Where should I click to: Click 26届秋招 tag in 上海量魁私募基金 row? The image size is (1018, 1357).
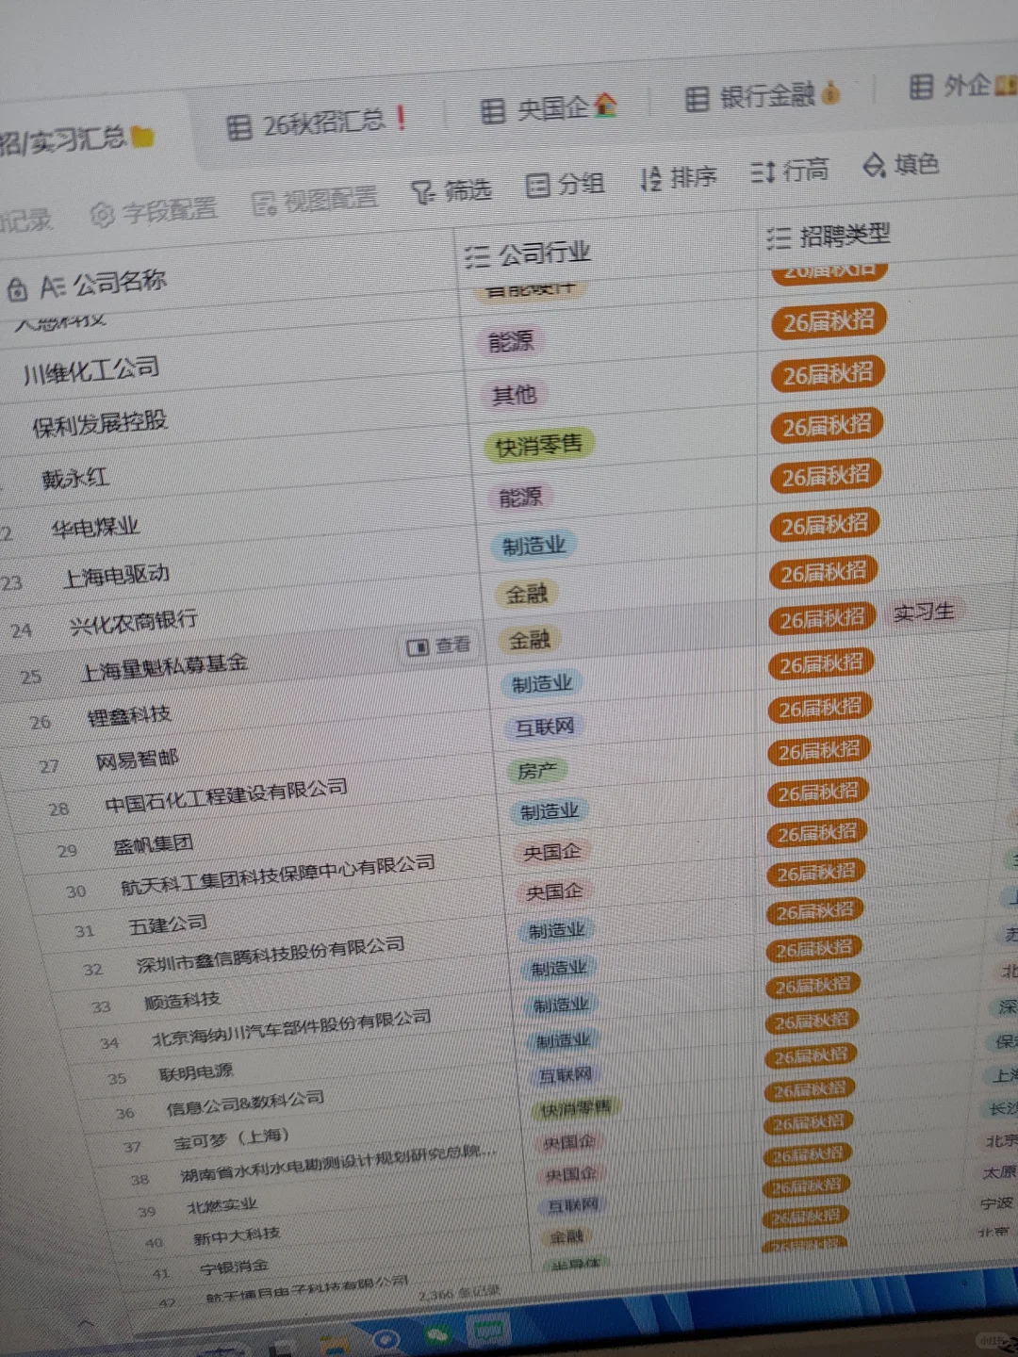click(822, 618)
